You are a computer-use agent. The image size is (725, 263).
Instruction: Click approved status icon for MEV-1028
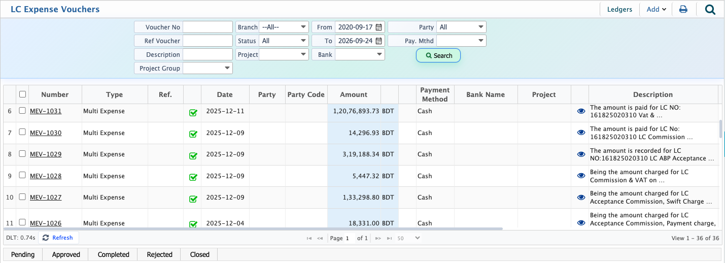193,177
